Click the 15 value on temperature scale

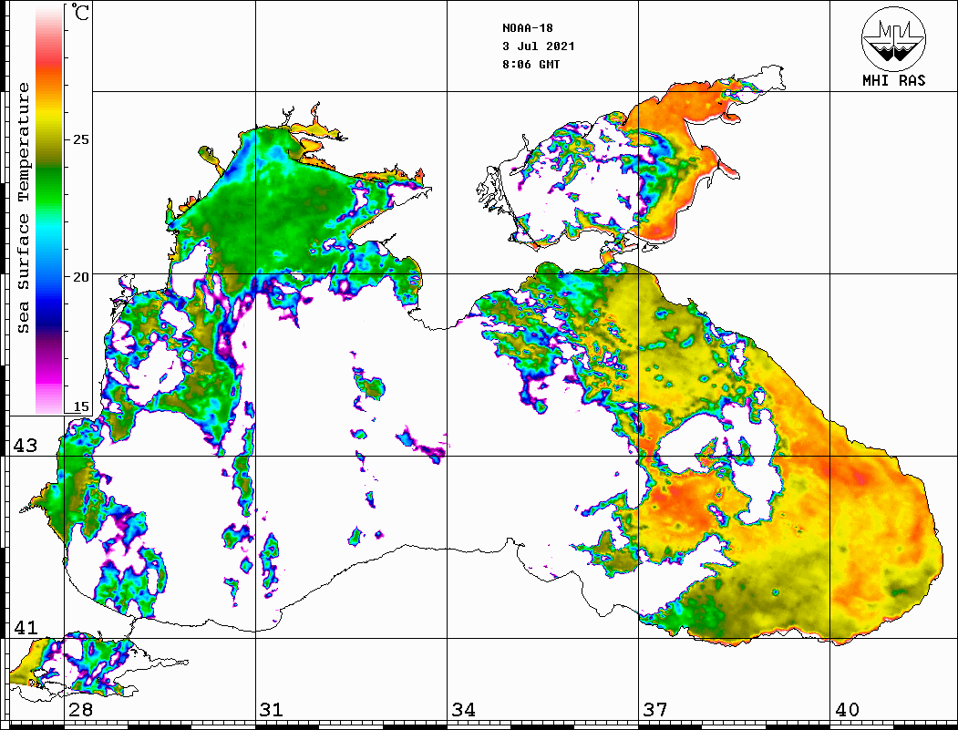[x=81, y=406]
